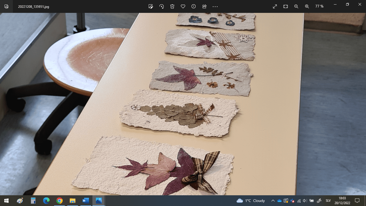The width and height of the screenshot is (366, 206).
Task: Click the Photos app icon in title bar
Action: tap(6, 6)
